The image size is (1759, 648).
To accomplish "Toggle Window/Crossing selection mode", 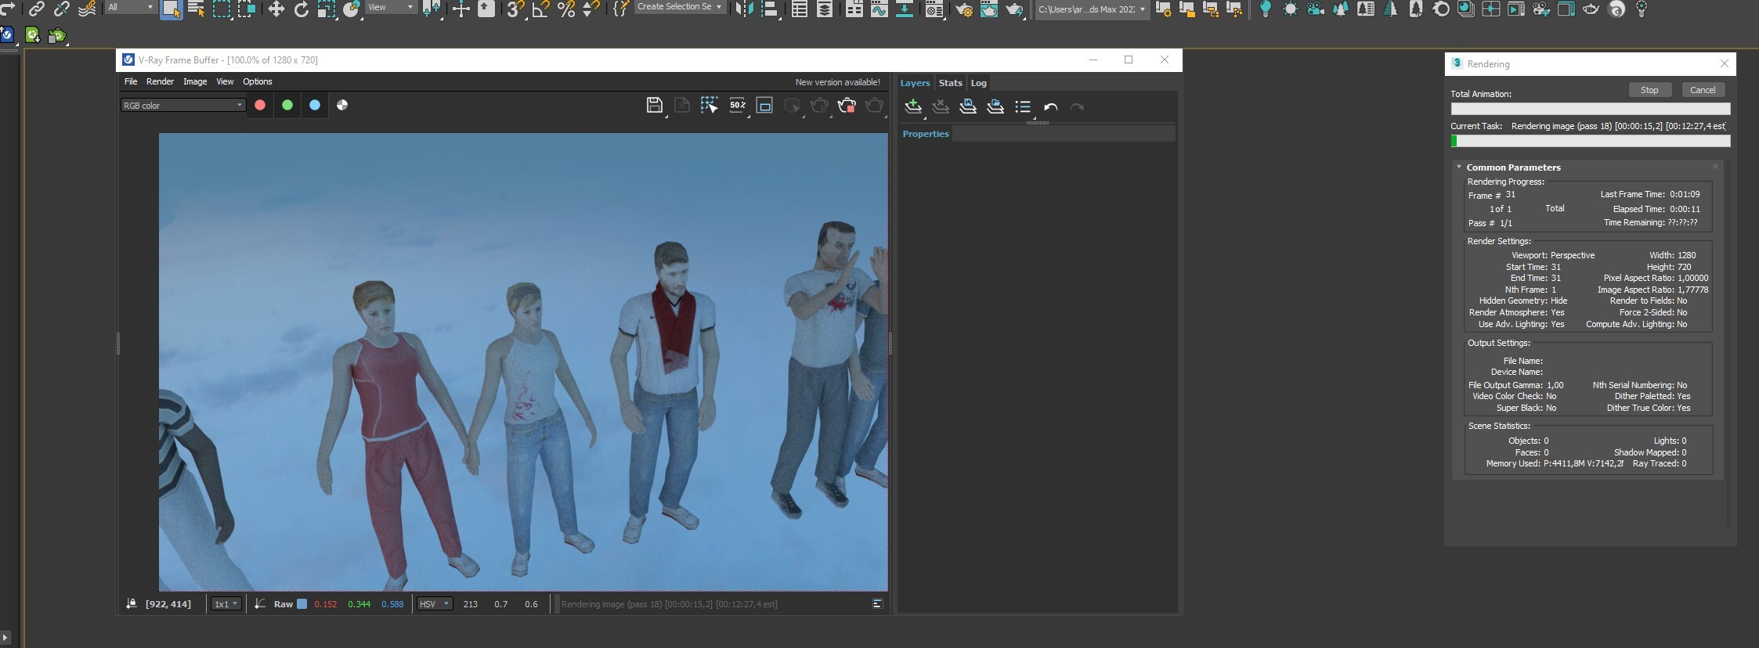I will click(x=247, y=9).
